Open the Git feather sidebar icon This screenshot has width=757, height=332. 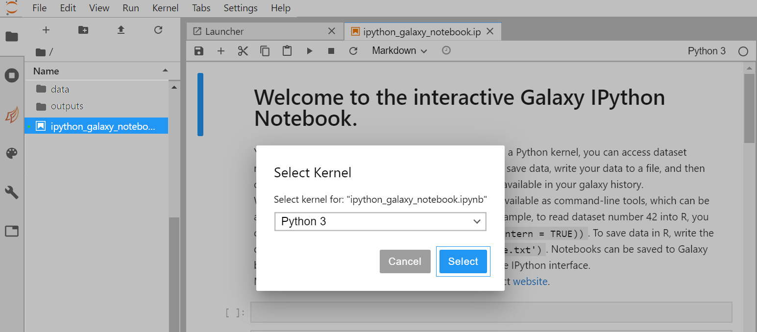(12, 115)
